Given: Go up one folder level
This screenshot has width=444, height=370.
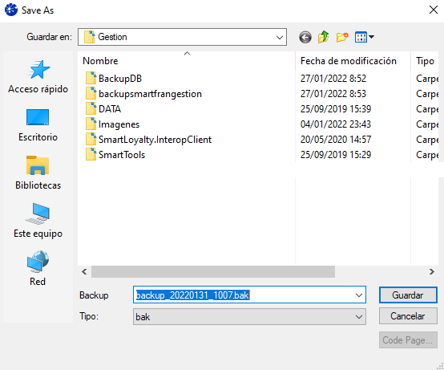Looking at the screenshot, I should (x=323, y=37).
